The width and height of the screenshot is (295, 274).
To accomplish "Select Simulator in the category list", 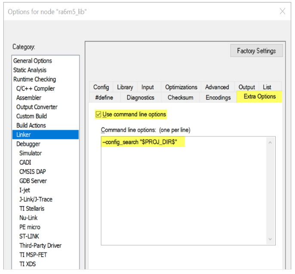I will pos(31,153).
